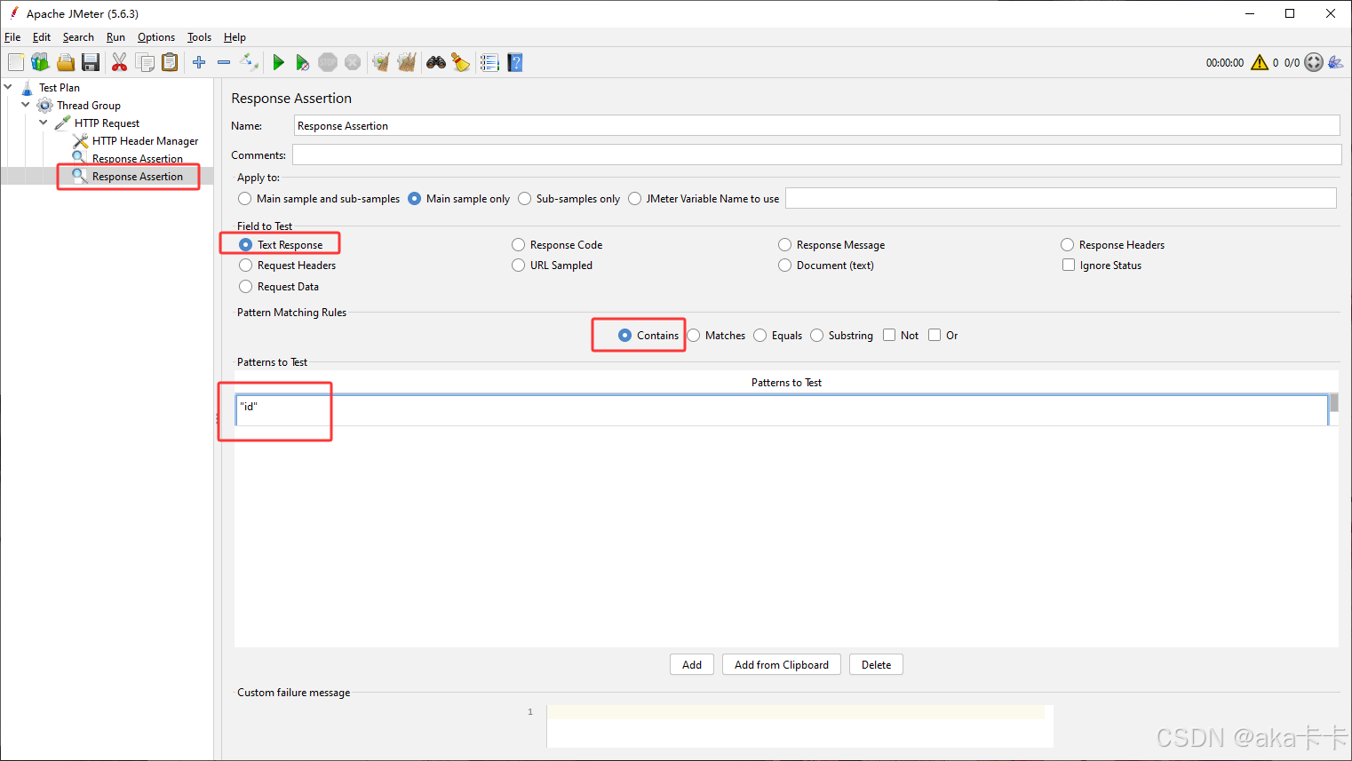1352x761 pixels.
Task: Select Main sample and sub-samples option
Action: (x=319, y=199)
